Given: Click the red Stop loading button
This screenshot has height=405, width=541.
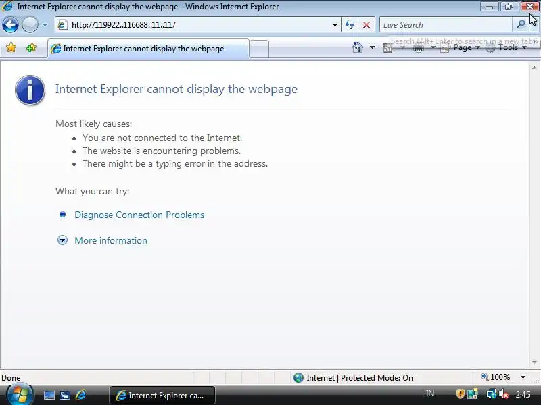Looking at the screenshot, I should (x=367, y=25).
